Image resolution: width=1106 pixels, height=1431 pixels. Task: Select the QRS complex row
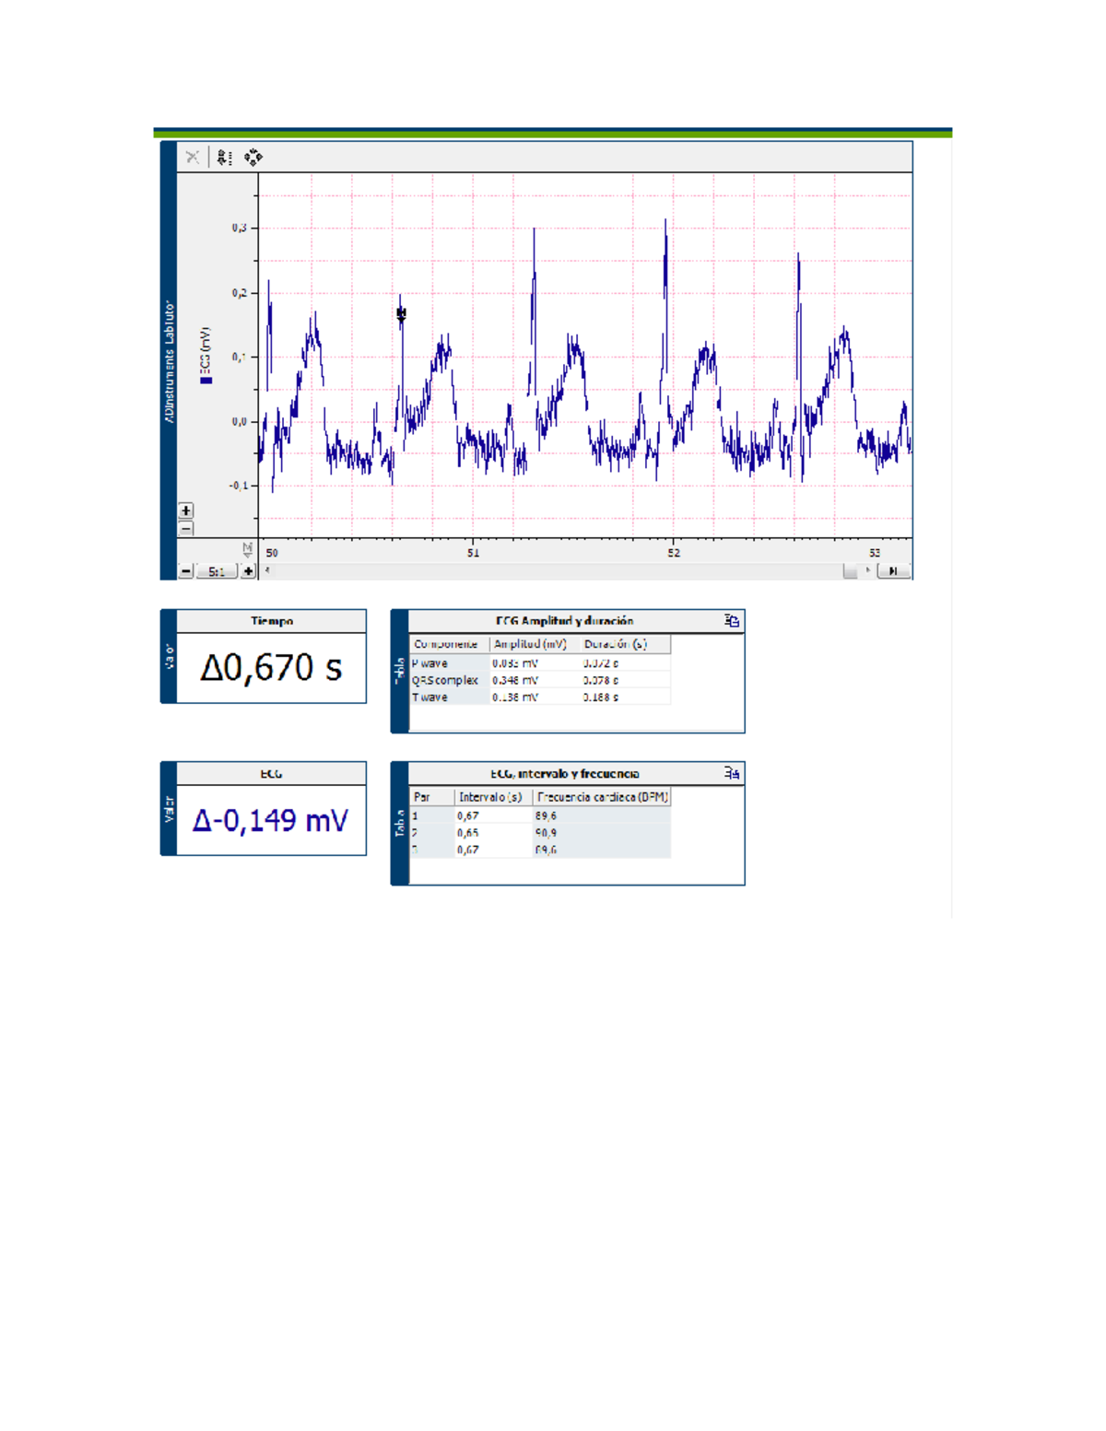click(541, 680)
